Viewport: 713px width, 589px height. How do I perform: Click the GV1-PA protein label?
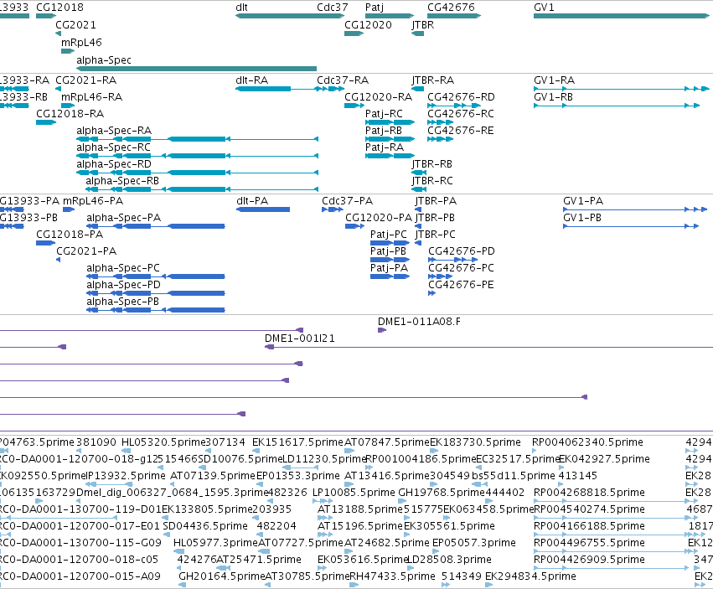point(583,201)
